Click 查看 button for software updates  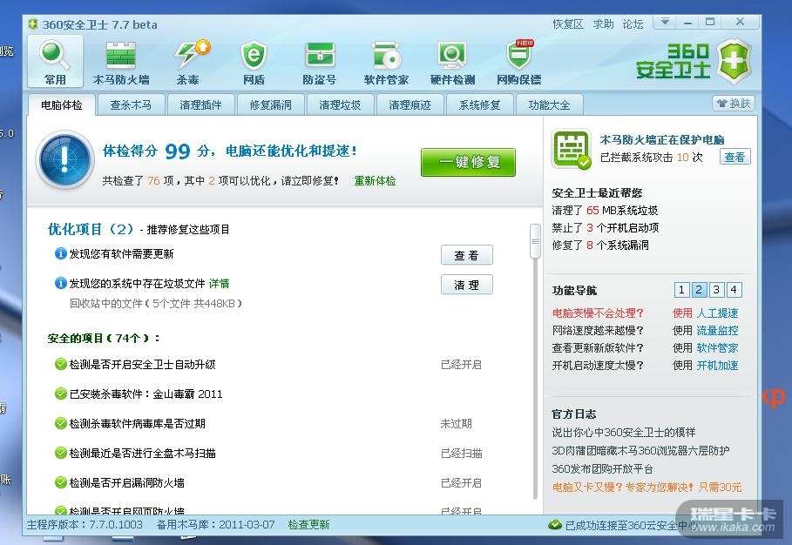point(467,255)
